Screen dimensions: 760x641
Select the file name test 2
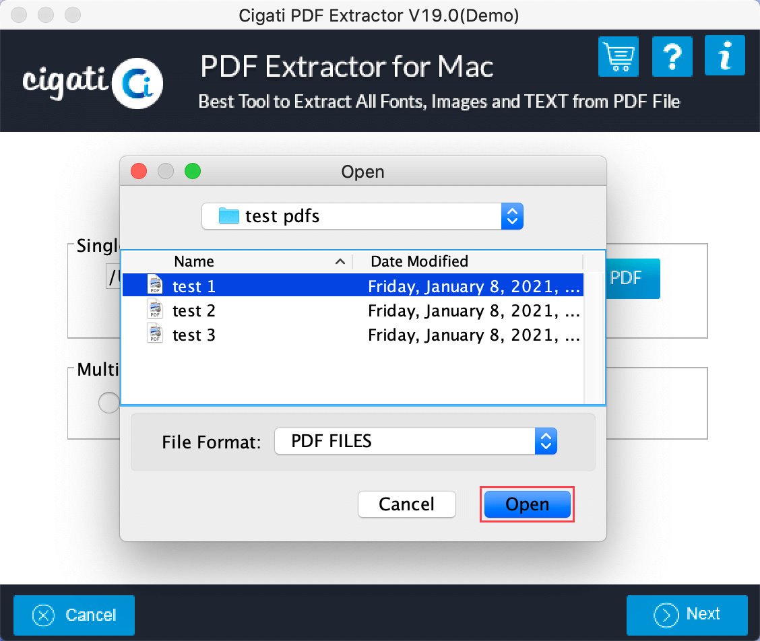point(194,310)
